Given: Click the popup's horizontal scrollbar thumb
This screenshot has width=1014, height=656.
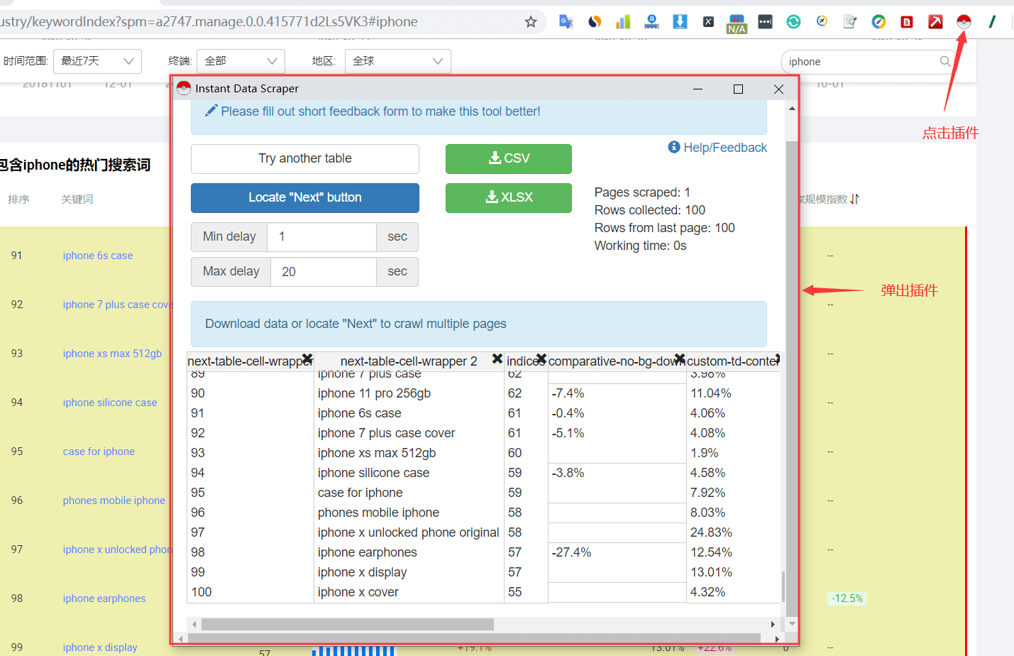Looking at the screenshot, I should 347,624.
